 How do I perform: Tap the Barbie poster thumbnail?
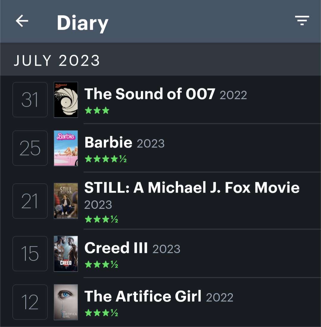coord(66,148)
